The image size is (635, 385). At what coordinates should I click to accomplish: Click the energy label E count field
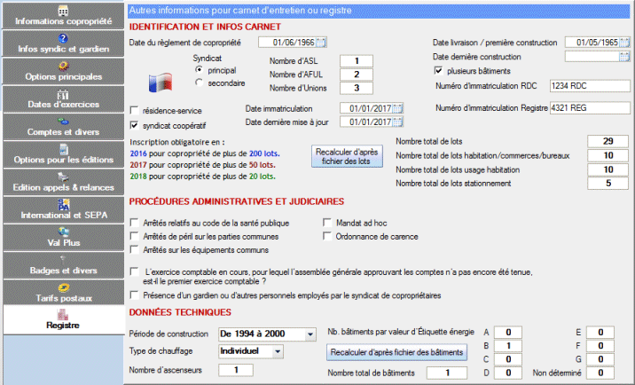coord(600,333)
